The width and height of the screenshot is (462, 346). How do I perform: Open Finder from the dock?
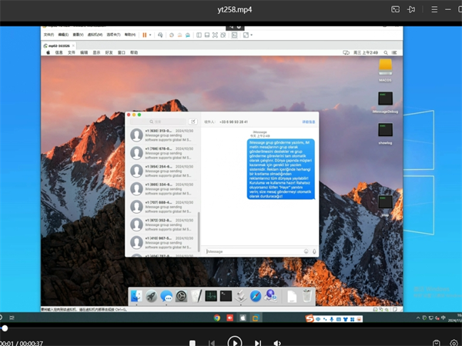(x=136, y=295)
